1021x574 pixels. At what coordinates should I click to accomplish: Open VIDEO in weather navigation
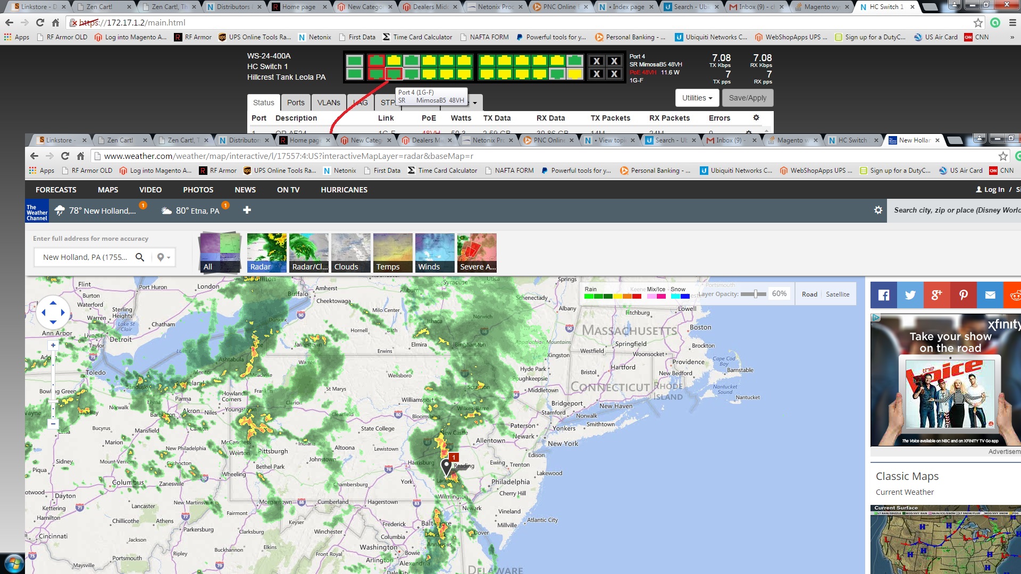[150, 190]
